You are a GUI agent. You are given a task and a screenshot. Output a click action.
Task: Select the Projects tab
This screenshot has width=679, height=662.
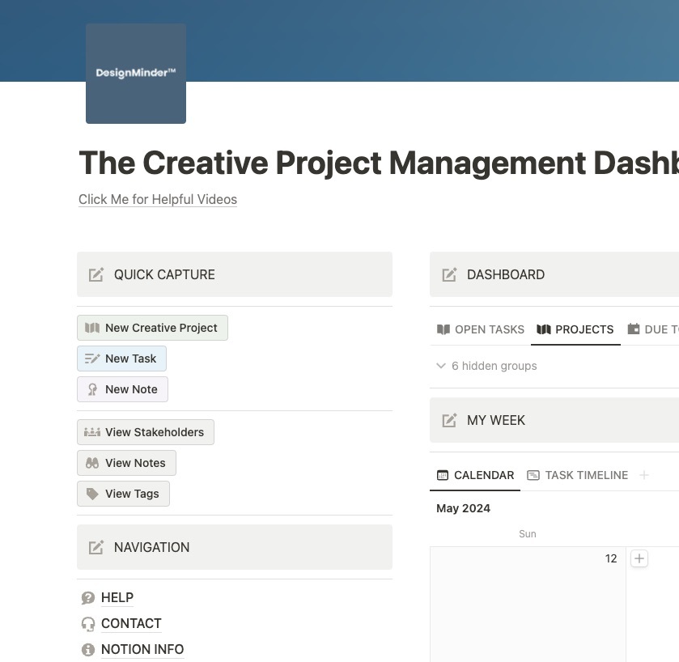click(575, 329)
